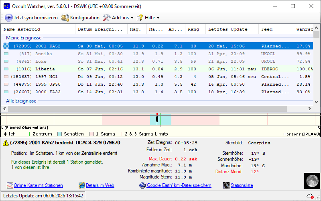Image resolution: width=321 pixels, height=201 pixels.
Task: Click the pink 1-Sigma legend swatch
Action: tap(92, 134)
